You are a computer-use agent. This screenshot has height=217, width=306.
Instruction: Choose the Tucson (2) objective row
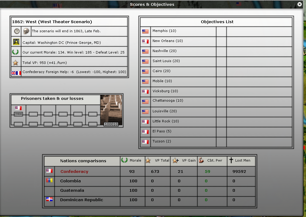click(158, 142)
